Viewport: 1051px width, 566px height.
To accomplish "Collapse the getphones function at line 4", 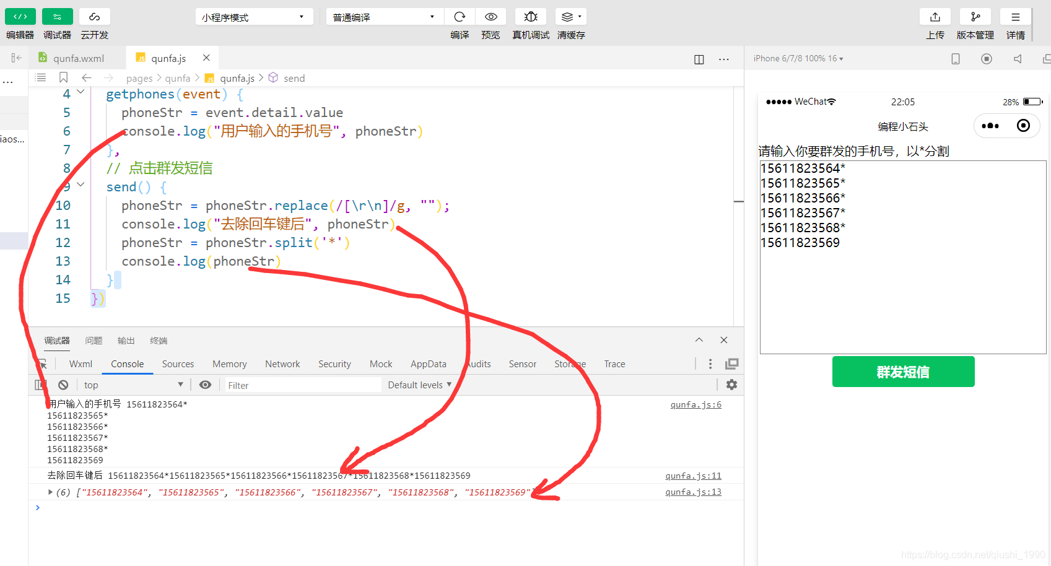I will point(81,92).
